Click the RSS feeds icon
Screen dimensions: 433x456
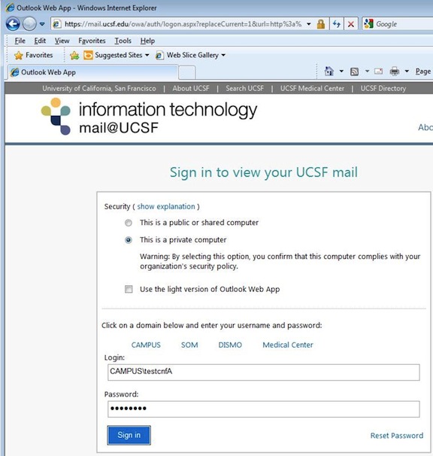(354, 71)
